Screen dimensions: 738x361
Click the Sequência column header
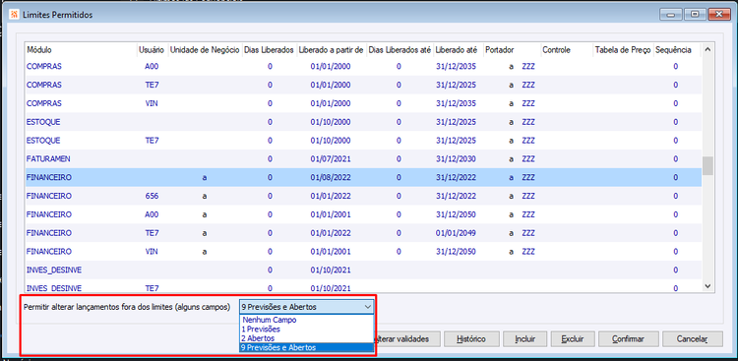(x=676, y=50)
